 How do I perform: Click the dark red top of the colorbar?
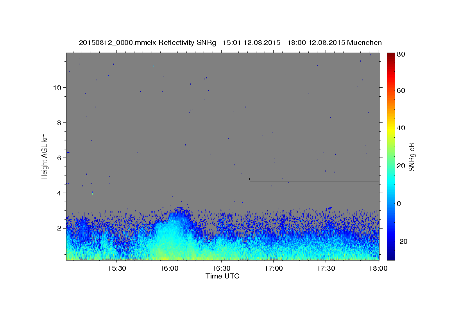pos(390,55)
